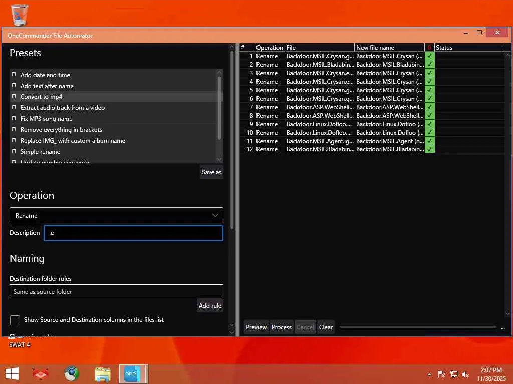
Task: Show hidden system tray icons
Action: point(429,374)
